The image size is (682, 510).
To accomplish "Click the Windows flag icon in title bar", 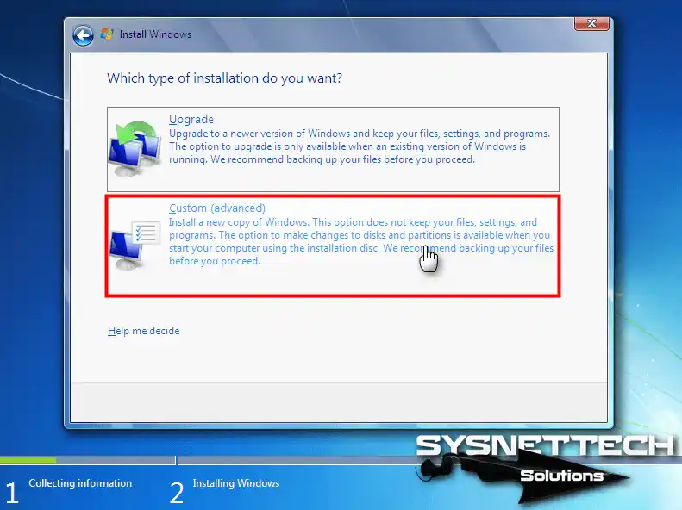I will pyautogui.click(x=107, y=34).
